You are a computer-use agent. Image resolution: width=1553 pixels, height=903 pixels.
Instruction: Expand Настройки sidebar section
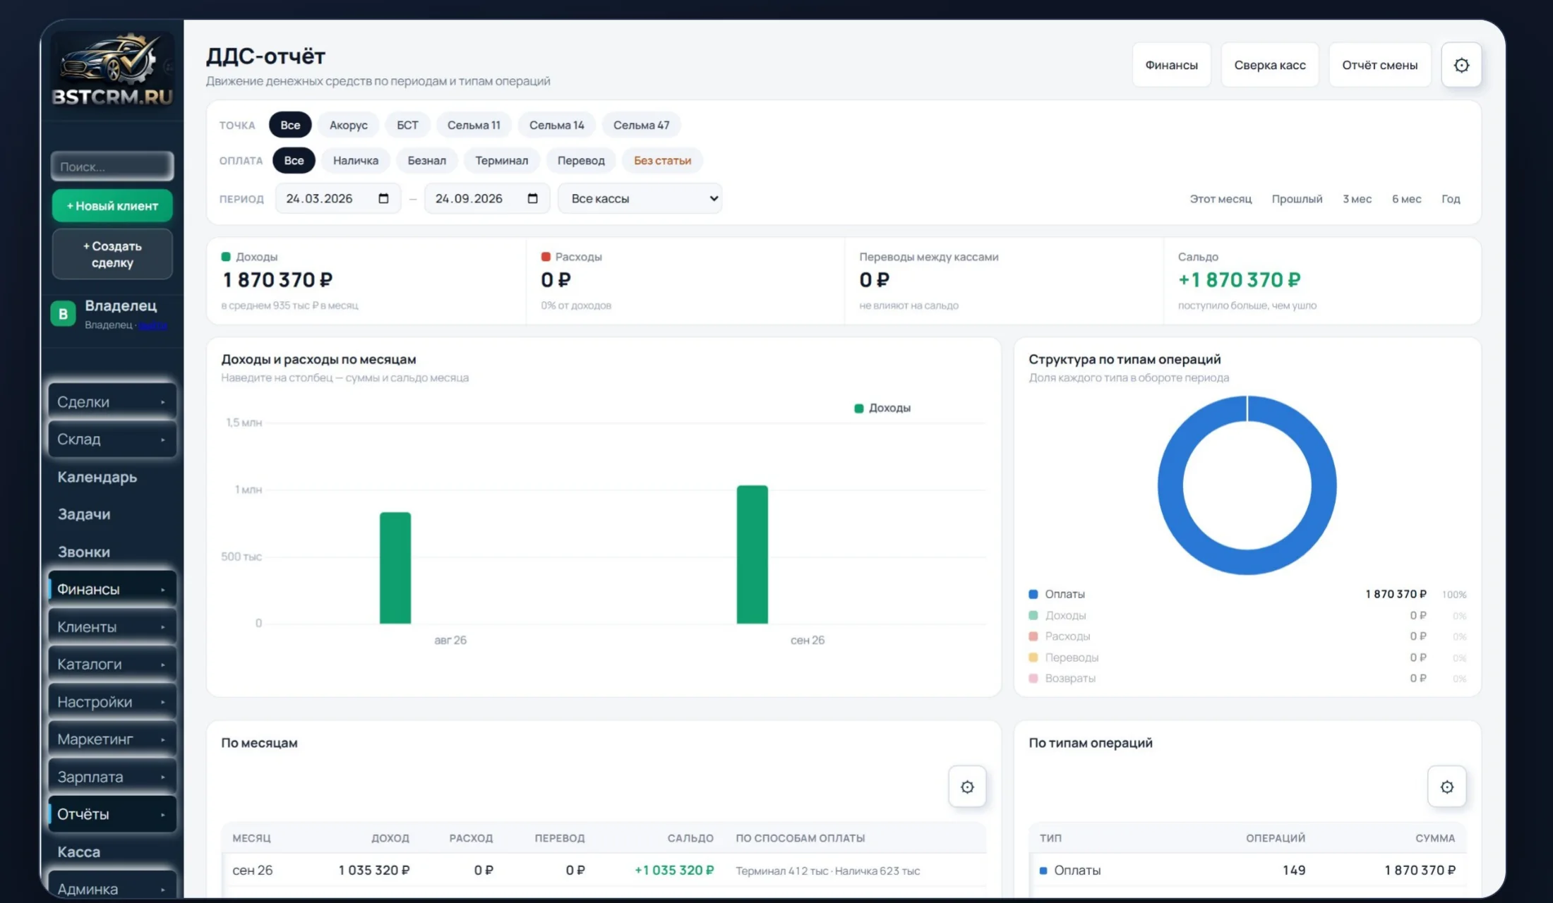point(112,702)
